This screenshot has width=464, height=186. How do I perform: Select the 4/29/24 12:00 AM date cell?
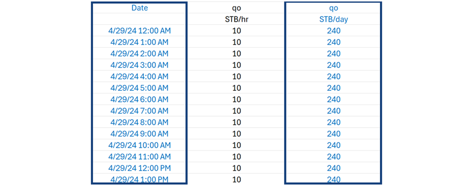pyautogui.click(x=139, y=31)
